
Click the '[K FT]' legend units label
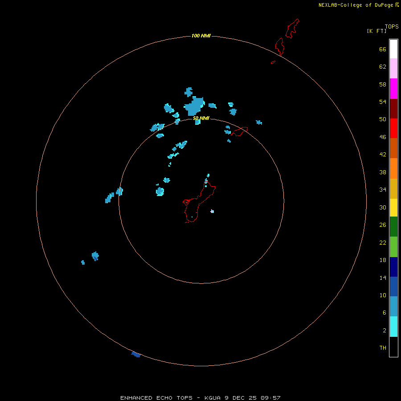[376, 31]
